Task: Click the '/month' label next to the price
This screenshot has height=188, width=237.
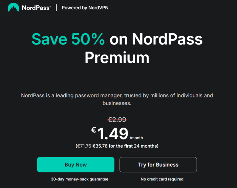Action: [136, 138]
